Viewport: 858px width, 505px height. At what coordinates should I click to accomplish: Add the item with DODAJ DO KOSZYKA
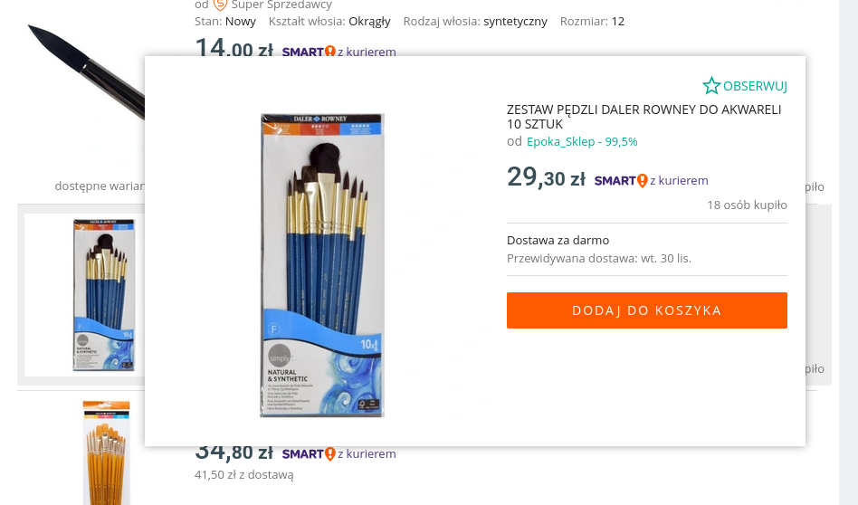click(x=646, y=310)
